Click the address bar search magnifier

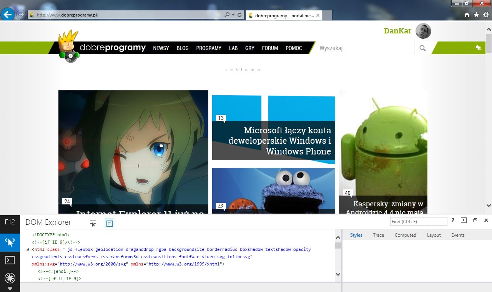pyautogui.click(x=227, y=15)
